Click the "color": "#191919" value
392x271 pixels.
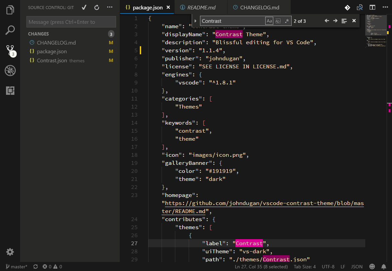(x=221, y=171)
